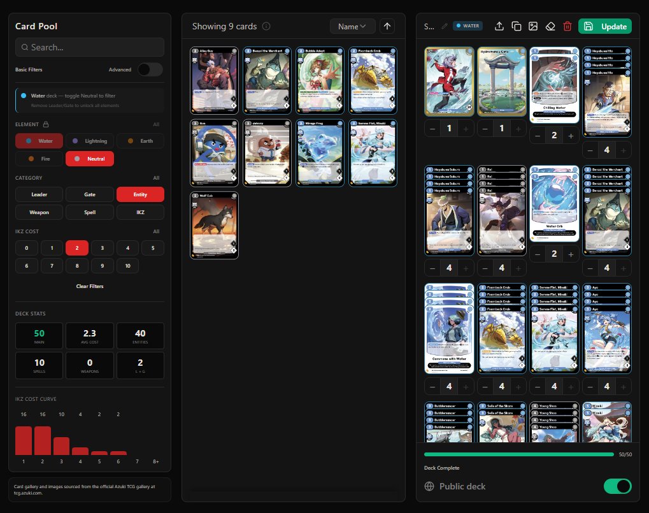This screenshot has height=513, width=649.
Task: Add Bubble Adept card from pool
Action: point(320,80)
